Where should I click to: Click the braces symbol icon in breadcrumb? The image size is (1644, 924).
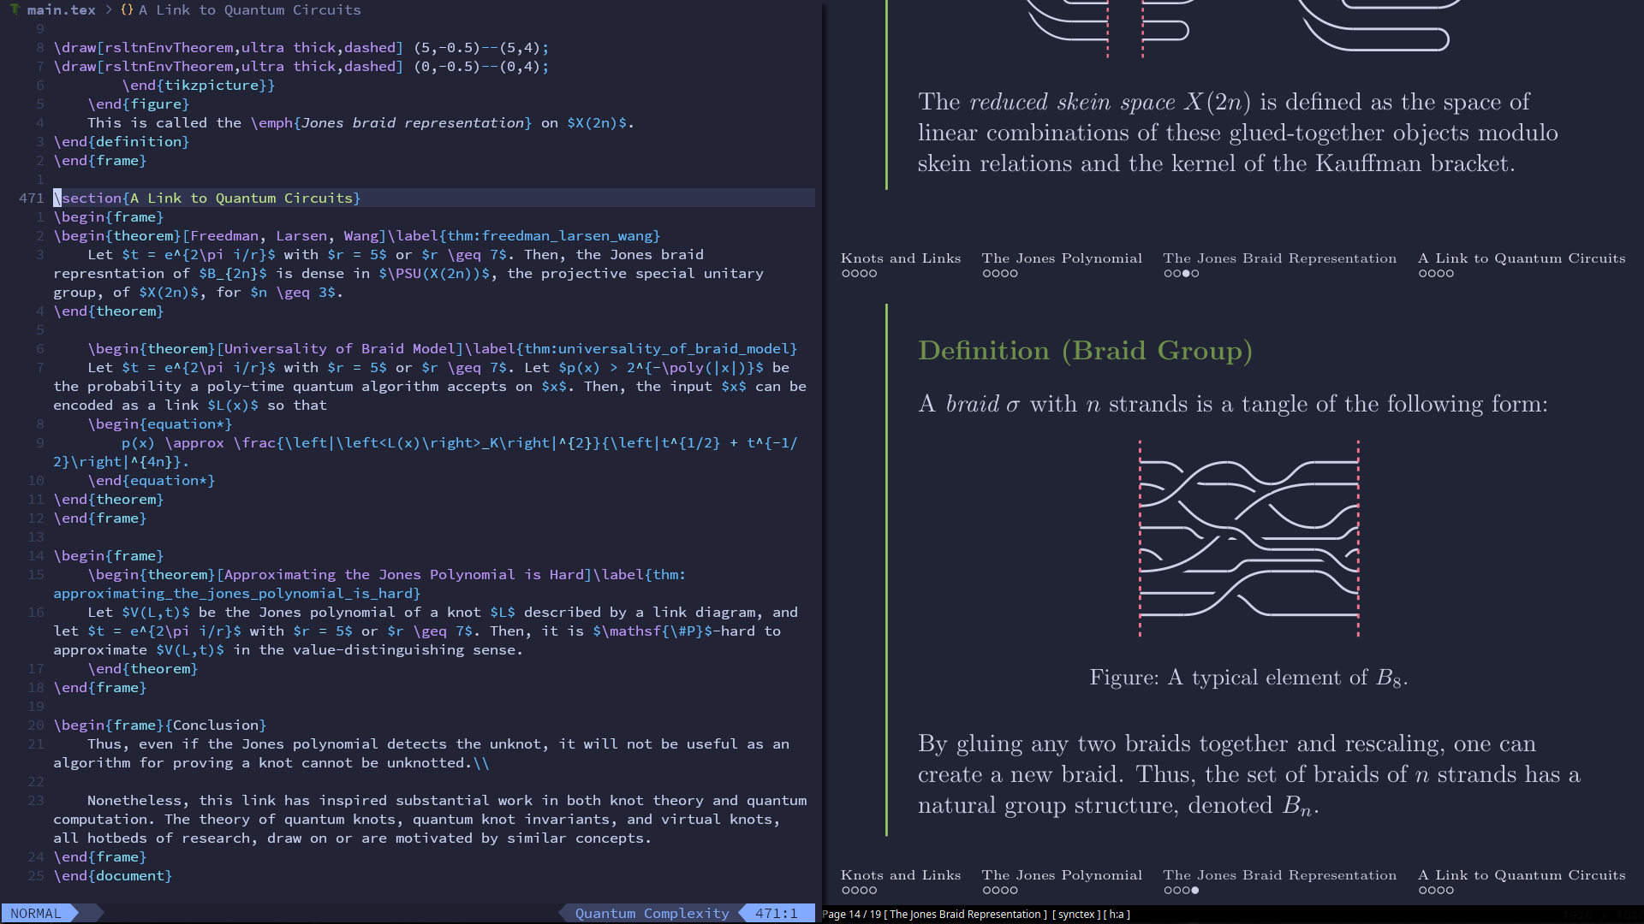coord(127,10)
